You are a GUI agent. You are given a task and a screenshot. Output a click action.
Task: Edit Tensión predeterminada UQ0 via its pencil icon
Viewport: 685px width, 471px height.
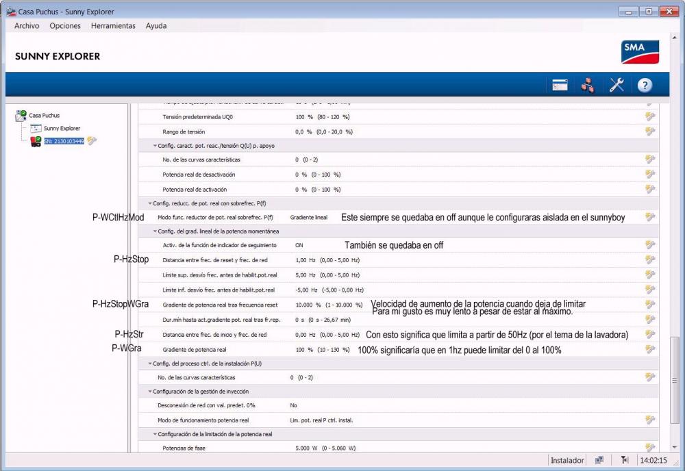click(650, 116)
